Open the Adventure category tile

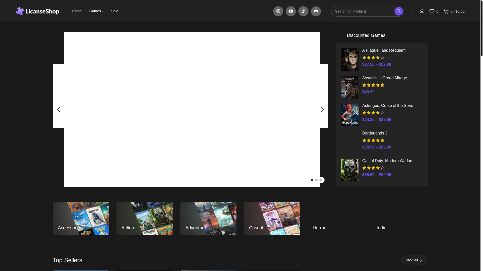[x=208, y=218]
